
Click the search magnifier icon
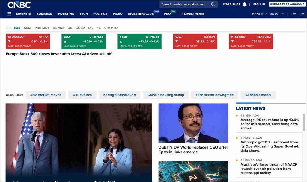click(213, 4)
